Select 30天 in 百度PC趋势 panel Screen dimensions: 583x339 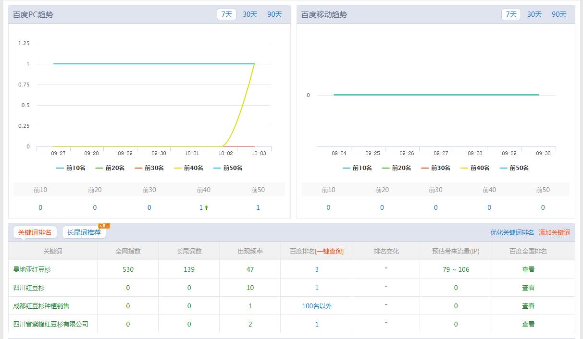pyautogui.click(x=250, y=14)
